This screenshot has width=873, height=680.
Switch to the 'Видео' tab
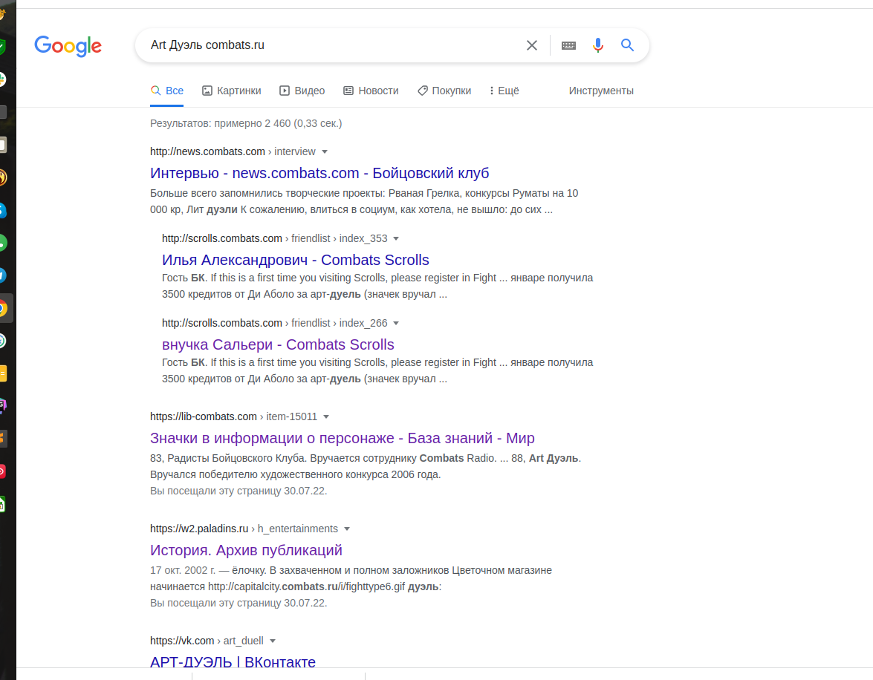(302, 91)
